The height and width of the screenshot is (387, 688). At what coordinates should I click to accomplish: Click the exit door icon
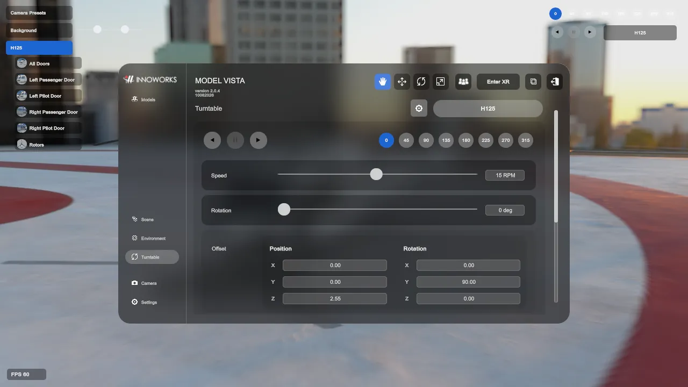tap(555, 82)
